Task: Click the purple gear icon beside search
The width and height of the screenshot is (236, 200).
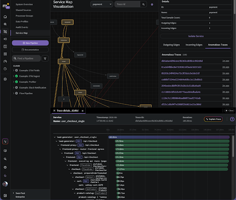Action: click(152, 5)
